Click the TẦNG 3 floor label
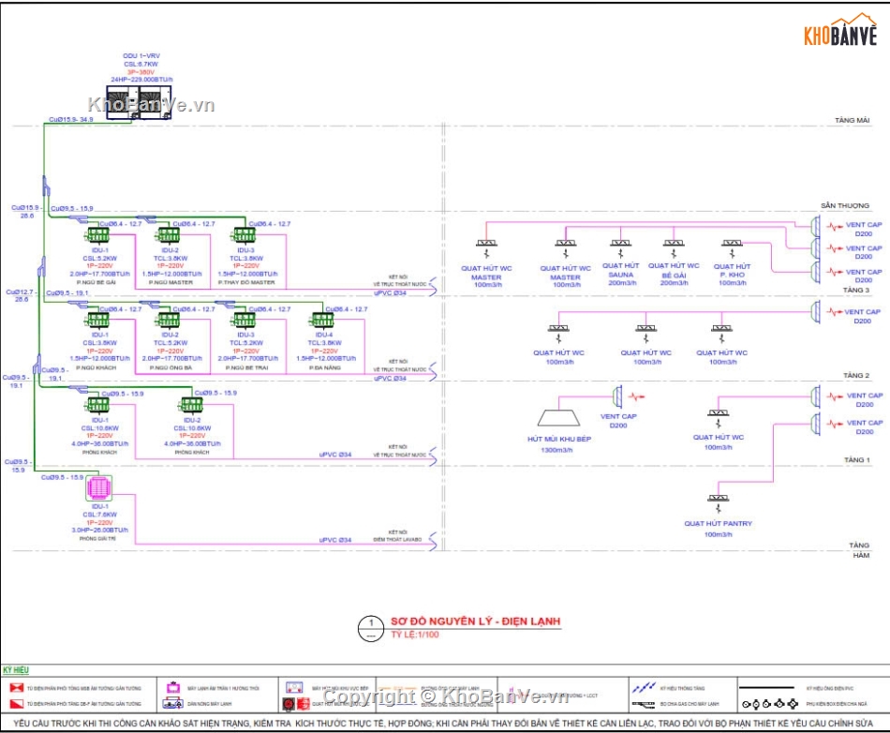Viewport: 890px width, 733px height. [x=856, y=290]
